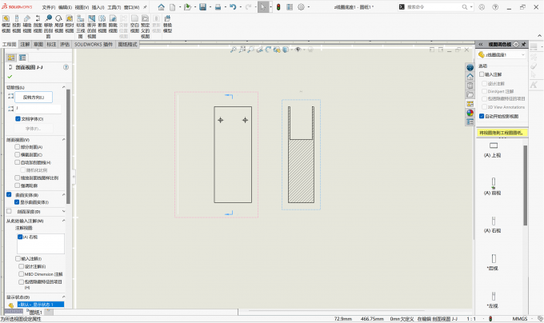Click the 模型视图 (Model View) tool

(6, 24)
